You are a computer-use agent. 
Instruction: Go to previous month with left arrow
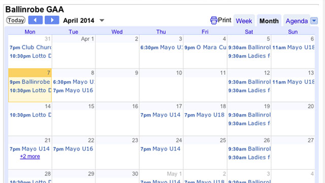click(36, 20)
